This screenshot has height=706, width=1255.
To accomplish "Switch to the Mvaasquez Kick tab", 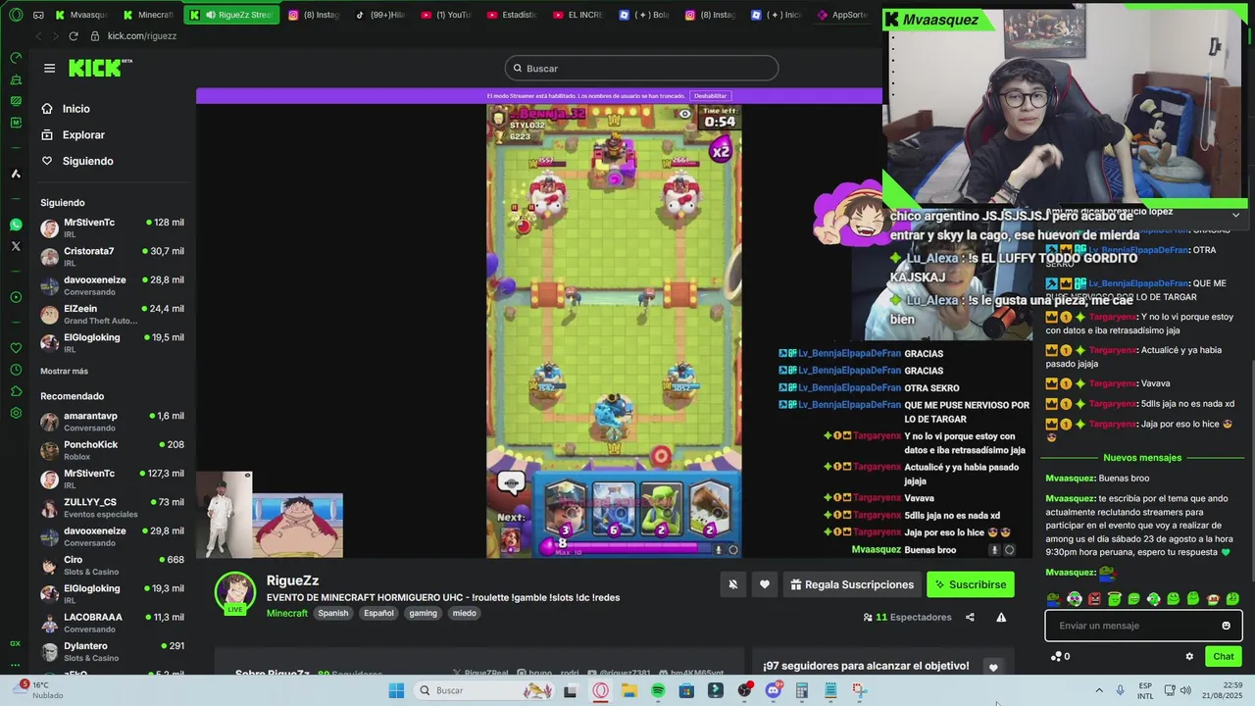I will 82,15.
